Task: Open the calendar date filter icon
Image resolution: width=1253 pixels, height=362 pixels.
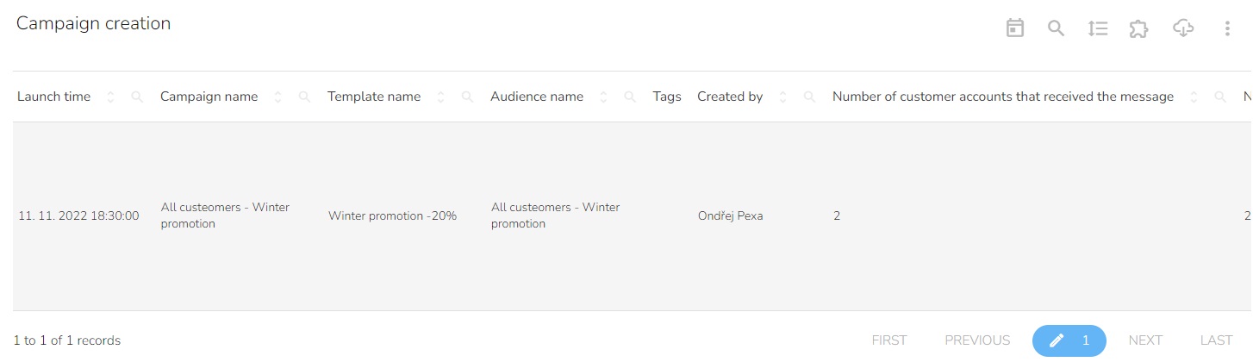Action: [1015, 28]
